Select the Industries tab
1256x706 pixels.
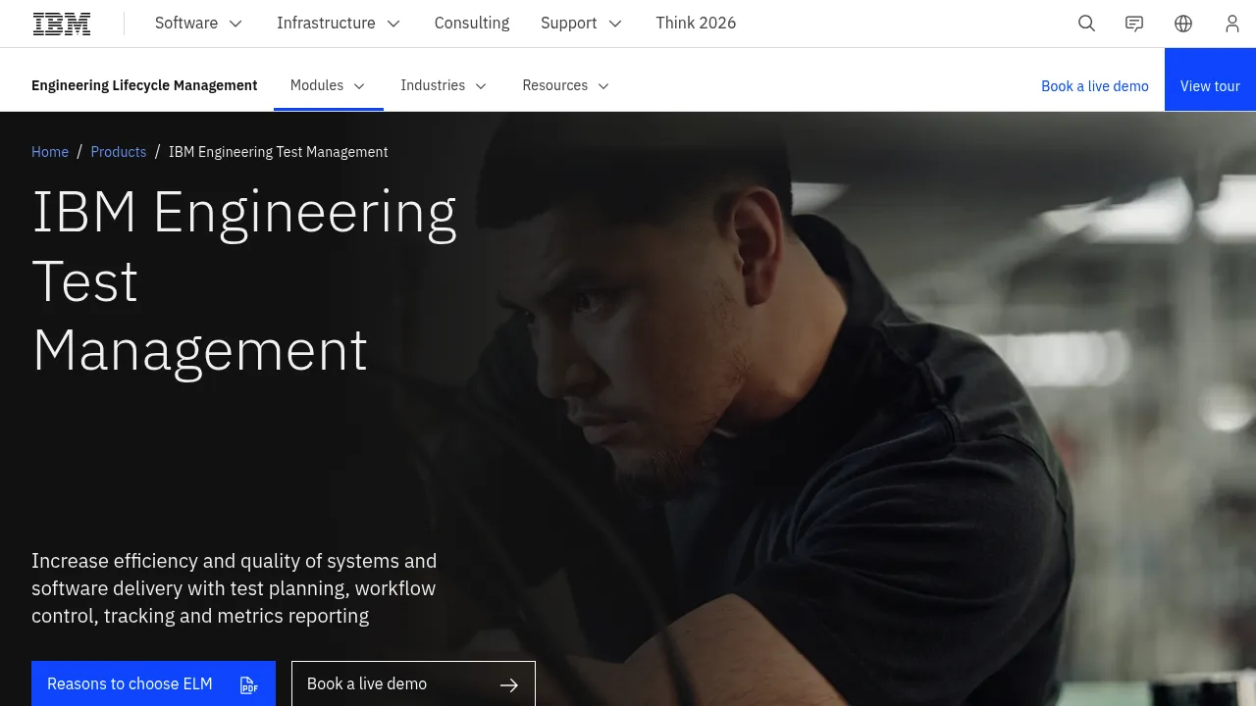pyautogui.click(x=445, y=86)
